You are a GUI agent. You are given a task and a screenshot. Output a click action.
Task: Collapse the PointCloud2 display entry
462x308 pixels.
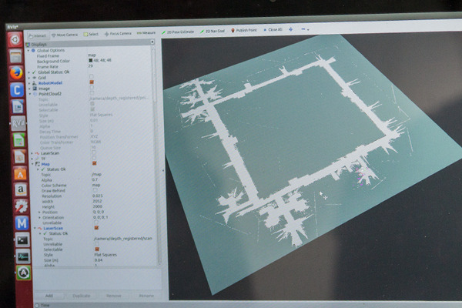click(29, 94)
